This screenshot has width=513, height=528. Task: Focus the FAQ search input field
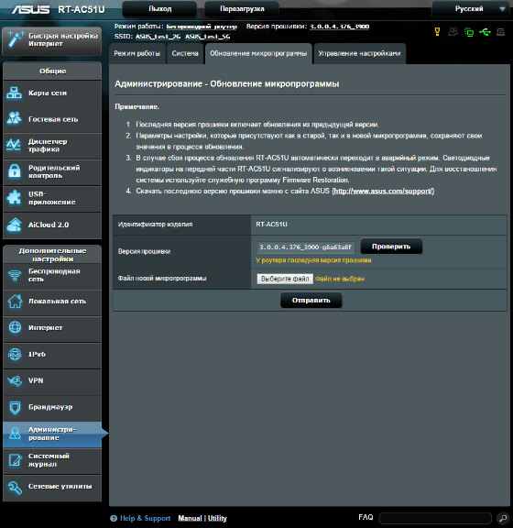point(435,518)
